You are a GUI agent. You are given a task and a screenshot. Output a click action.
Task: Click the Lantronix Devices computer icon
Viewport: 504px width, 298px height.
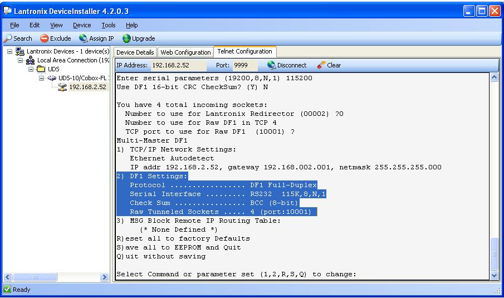point(20,51)
